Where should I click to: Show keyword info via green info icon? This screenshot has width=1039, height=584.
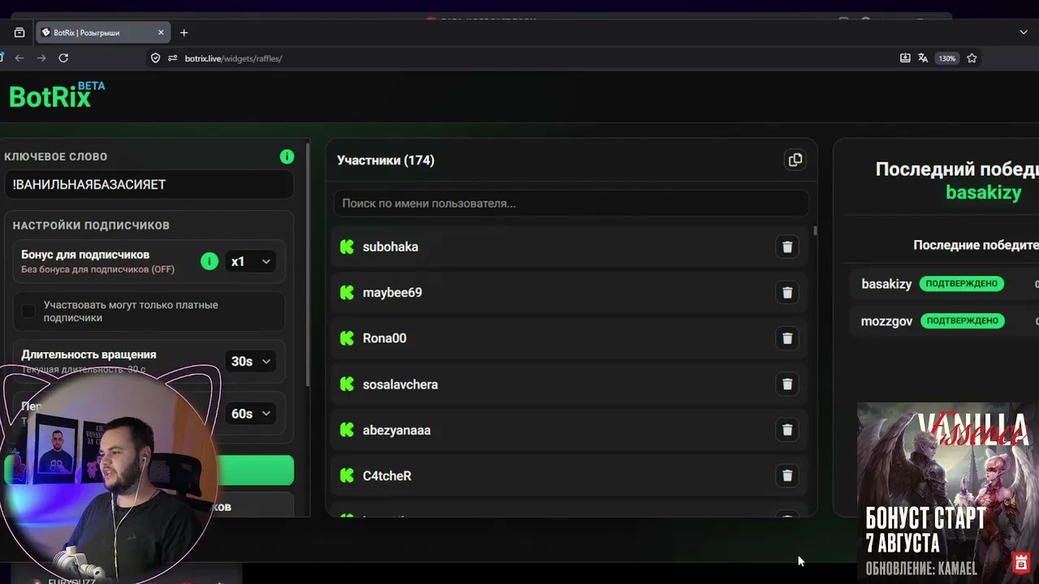tap(287, 157)
